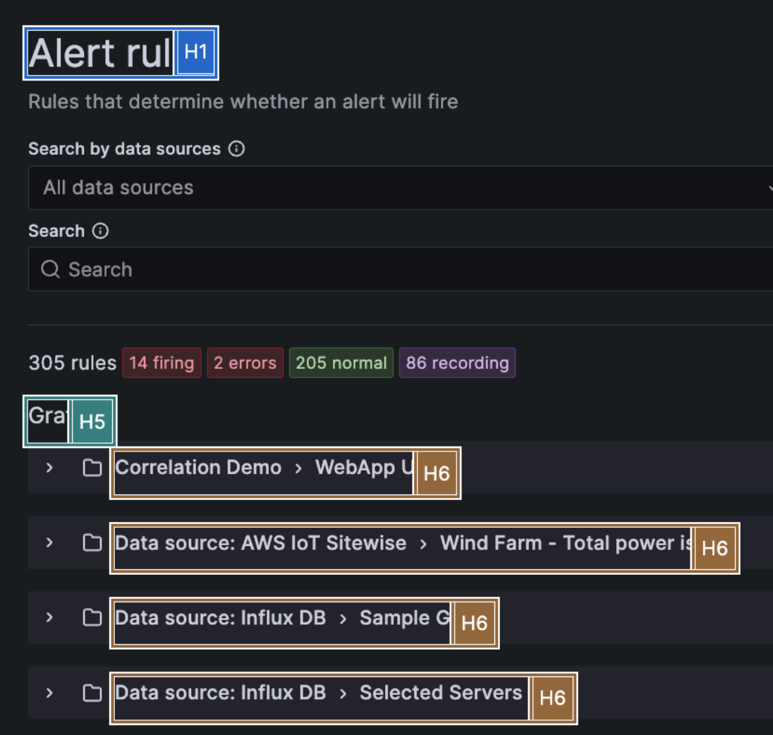Select the "205 normal" state badge
This screenshot has width=773, height=735.
[x=341, y=363]
